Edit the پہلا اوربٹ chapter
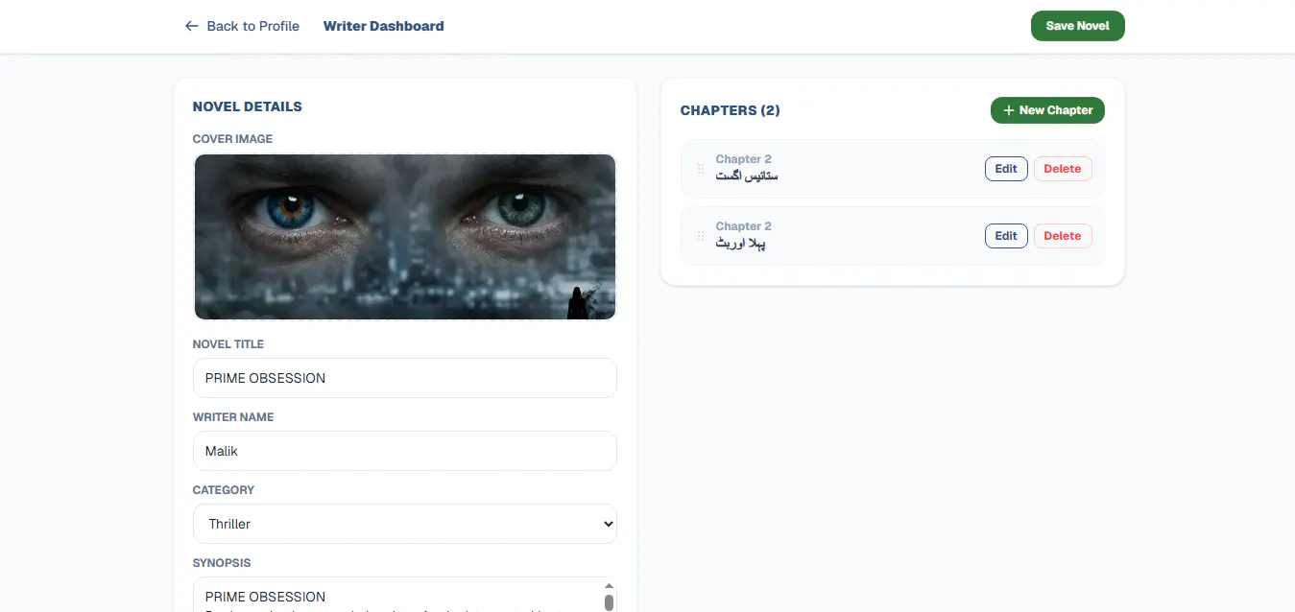The width and height of the screenshot is (1295, 612). click(1006, 236)
